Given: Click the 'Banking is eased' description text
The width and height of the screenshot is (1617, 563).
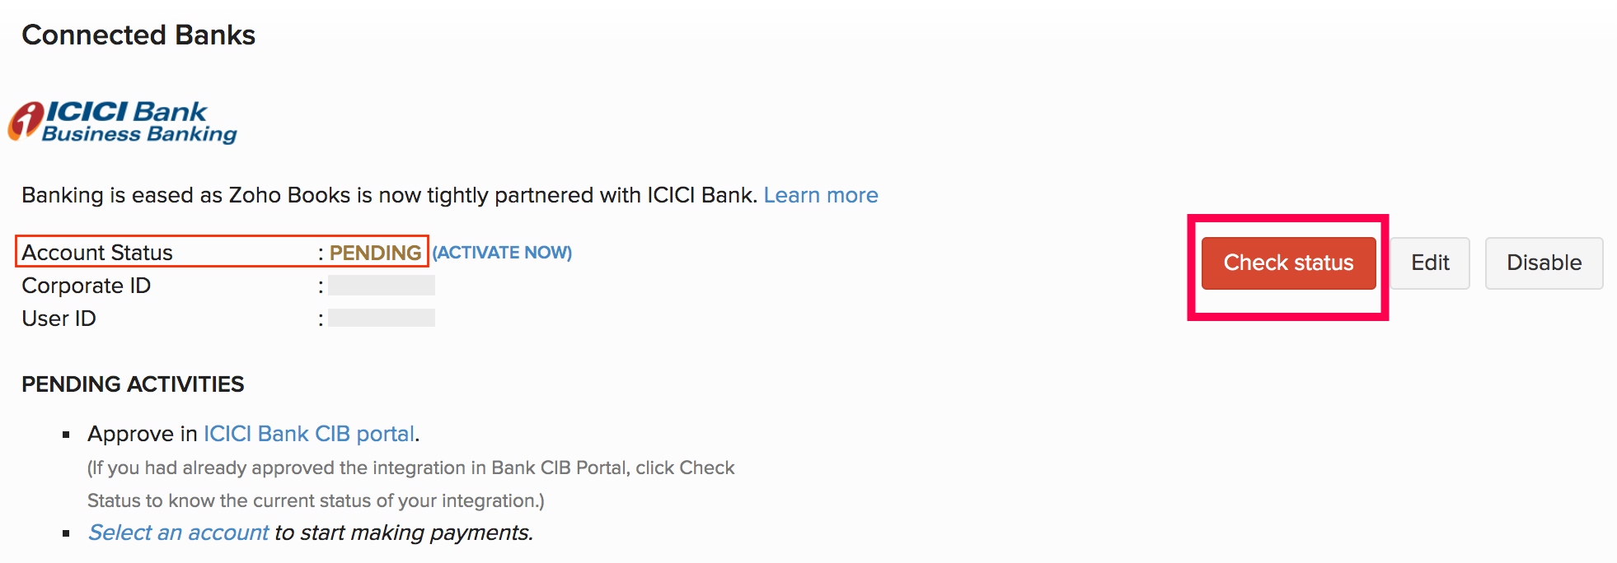Looking at the screenshot, I should 388,195.
